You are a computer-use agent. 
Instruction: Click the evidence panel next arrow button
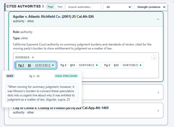154,58
